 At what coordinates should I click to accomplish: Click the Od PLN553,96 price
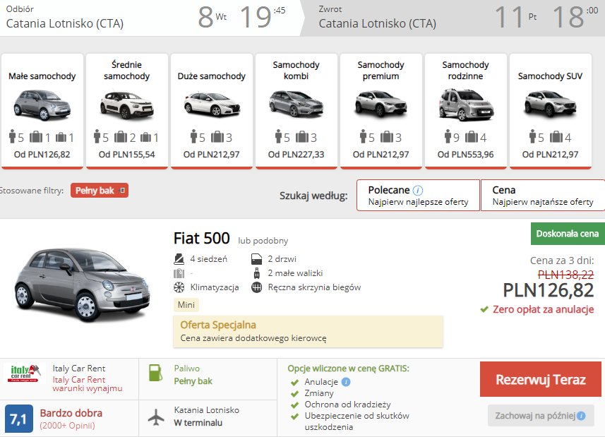pos(466,155)
